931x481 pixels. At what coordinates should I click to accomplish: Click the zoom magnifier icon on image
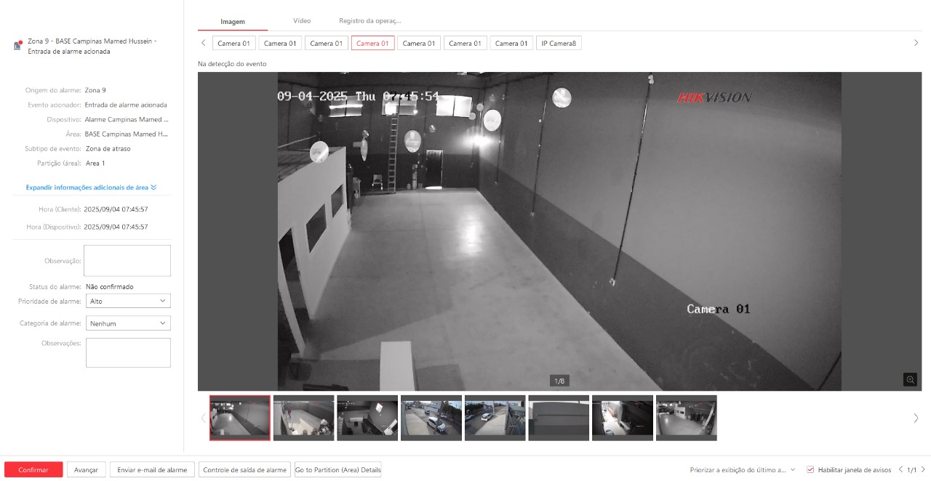point(910,379)
